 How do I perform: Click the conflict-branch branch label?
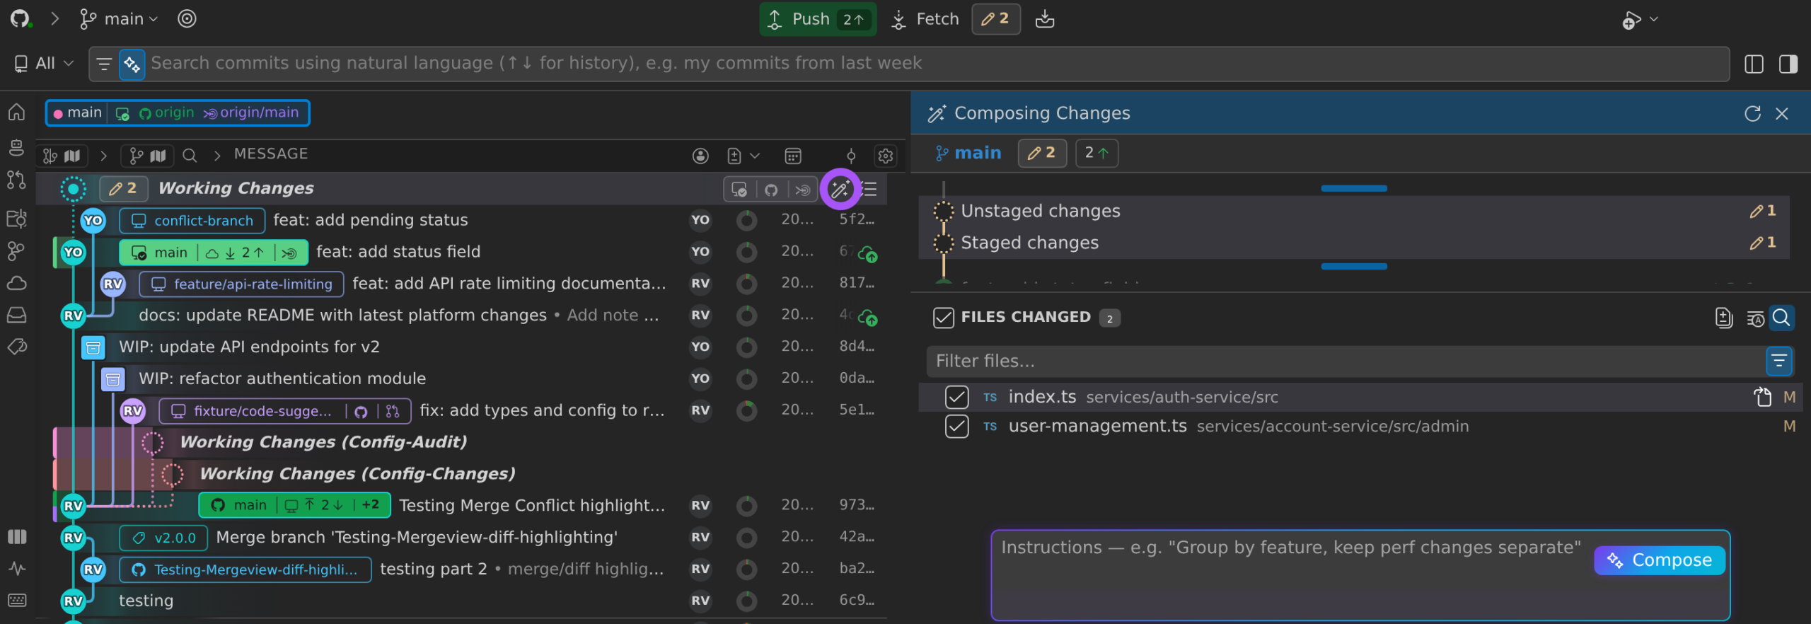coord(192,221)
